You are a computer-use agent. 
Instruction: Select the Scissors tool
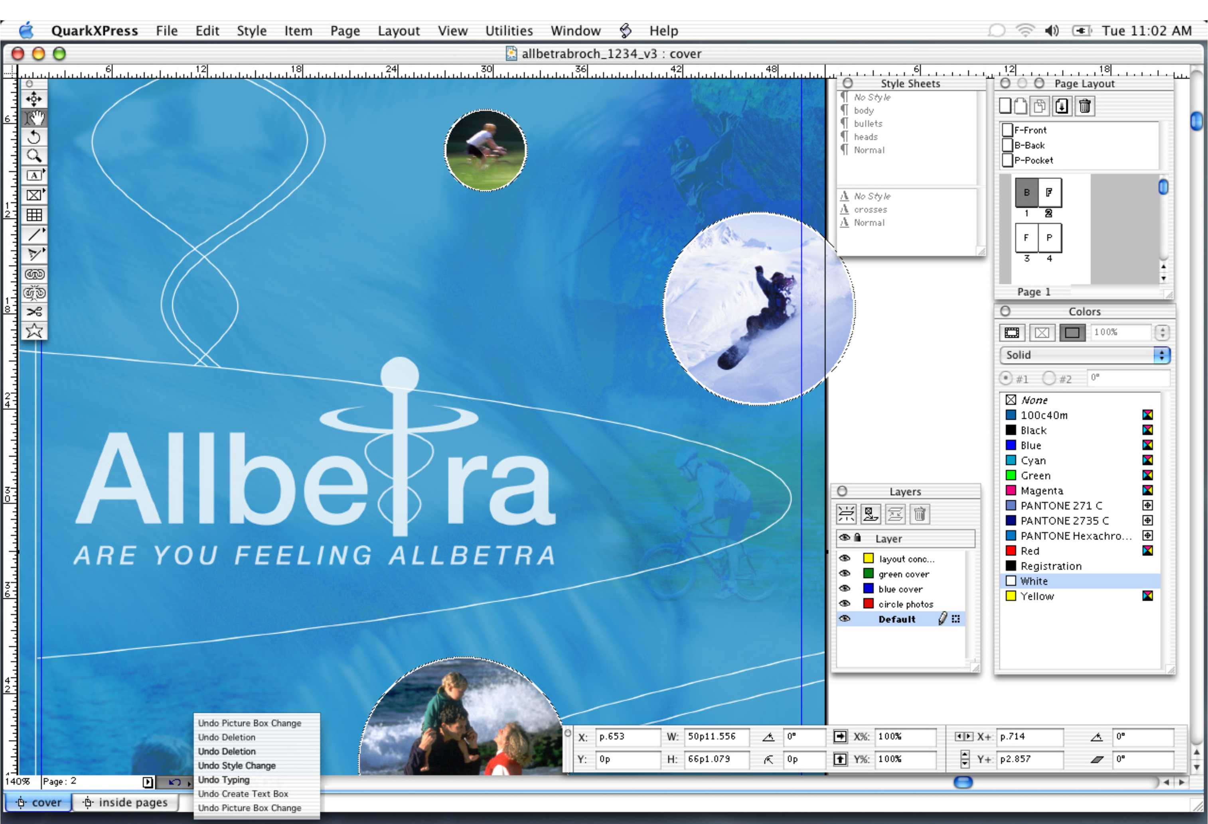click(34, 312)
